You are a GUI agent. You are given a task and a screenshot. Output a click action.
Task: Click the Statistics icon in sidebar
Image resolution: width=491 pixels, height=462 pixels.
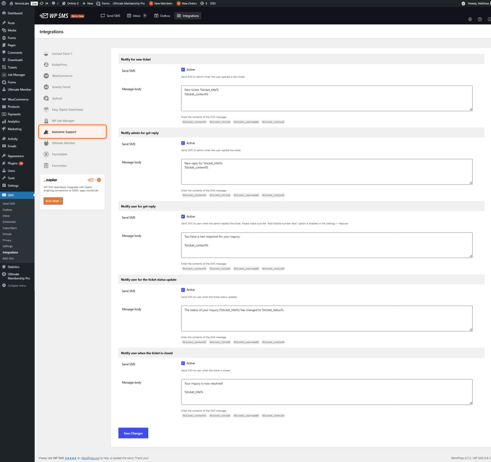(4, 267)
